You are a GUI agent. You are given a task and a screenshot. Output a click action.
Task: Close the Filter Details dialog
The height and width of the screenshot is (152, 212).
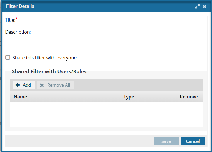[205, 6]
